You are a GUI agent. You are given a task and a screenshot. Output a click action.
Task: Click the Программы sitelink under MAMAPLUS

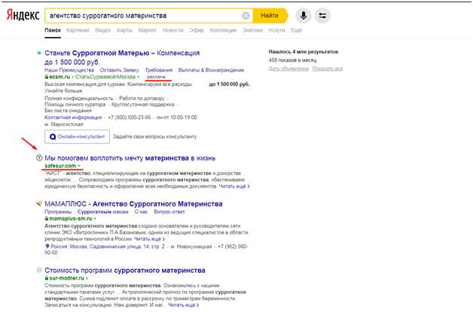click(x=58, y=212)
